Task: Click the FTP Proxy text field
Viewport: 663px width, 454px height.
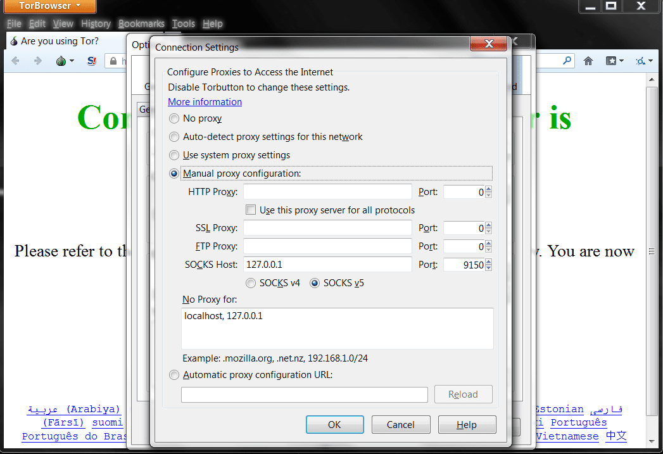Action: click(327, 246)
